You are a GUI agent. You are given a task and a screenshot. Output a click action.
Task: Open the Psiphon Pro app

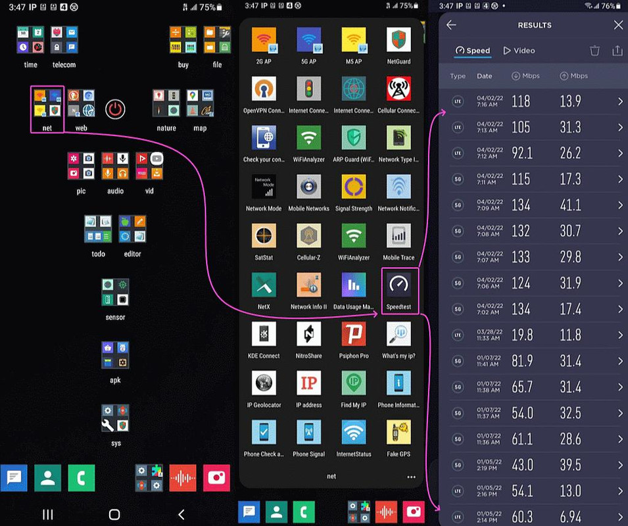[x=354, y=334]
